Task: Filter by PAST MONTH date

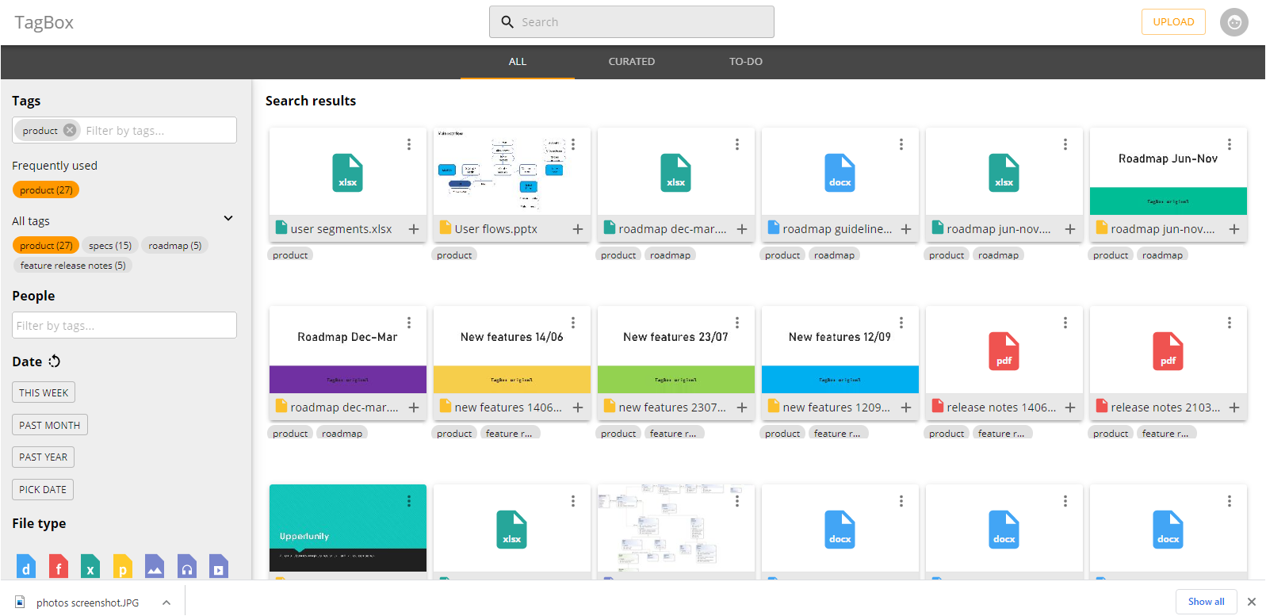Action: click(x=50, y=425)
